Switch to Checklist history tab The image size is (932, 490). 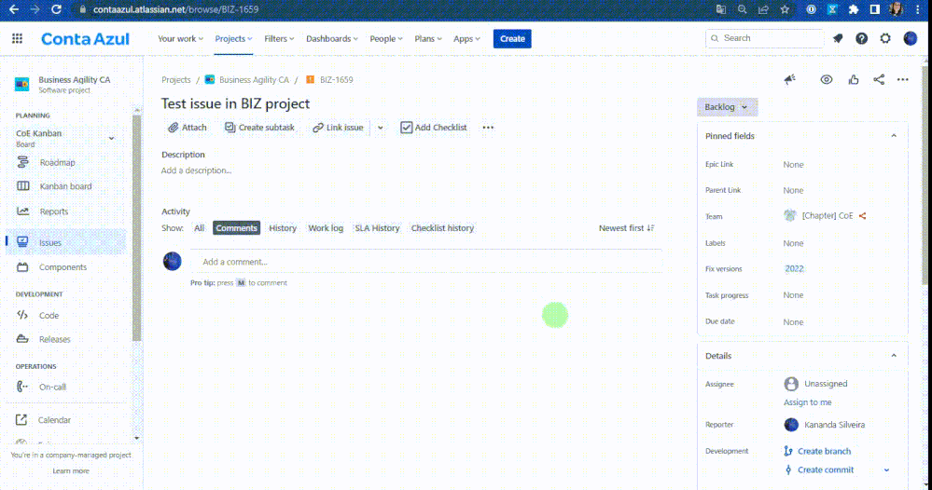tap(442, 228)
